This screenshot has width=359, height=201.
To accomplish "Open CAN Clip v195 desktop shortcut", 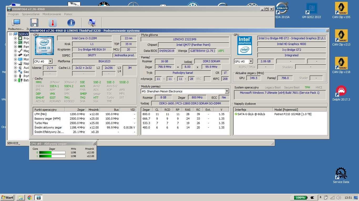I will coord(341,10).
